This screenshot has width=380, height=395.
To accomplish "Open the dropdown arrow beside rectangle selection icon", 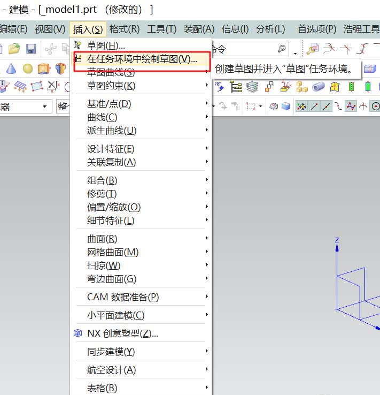I will (x=260, y=106).
